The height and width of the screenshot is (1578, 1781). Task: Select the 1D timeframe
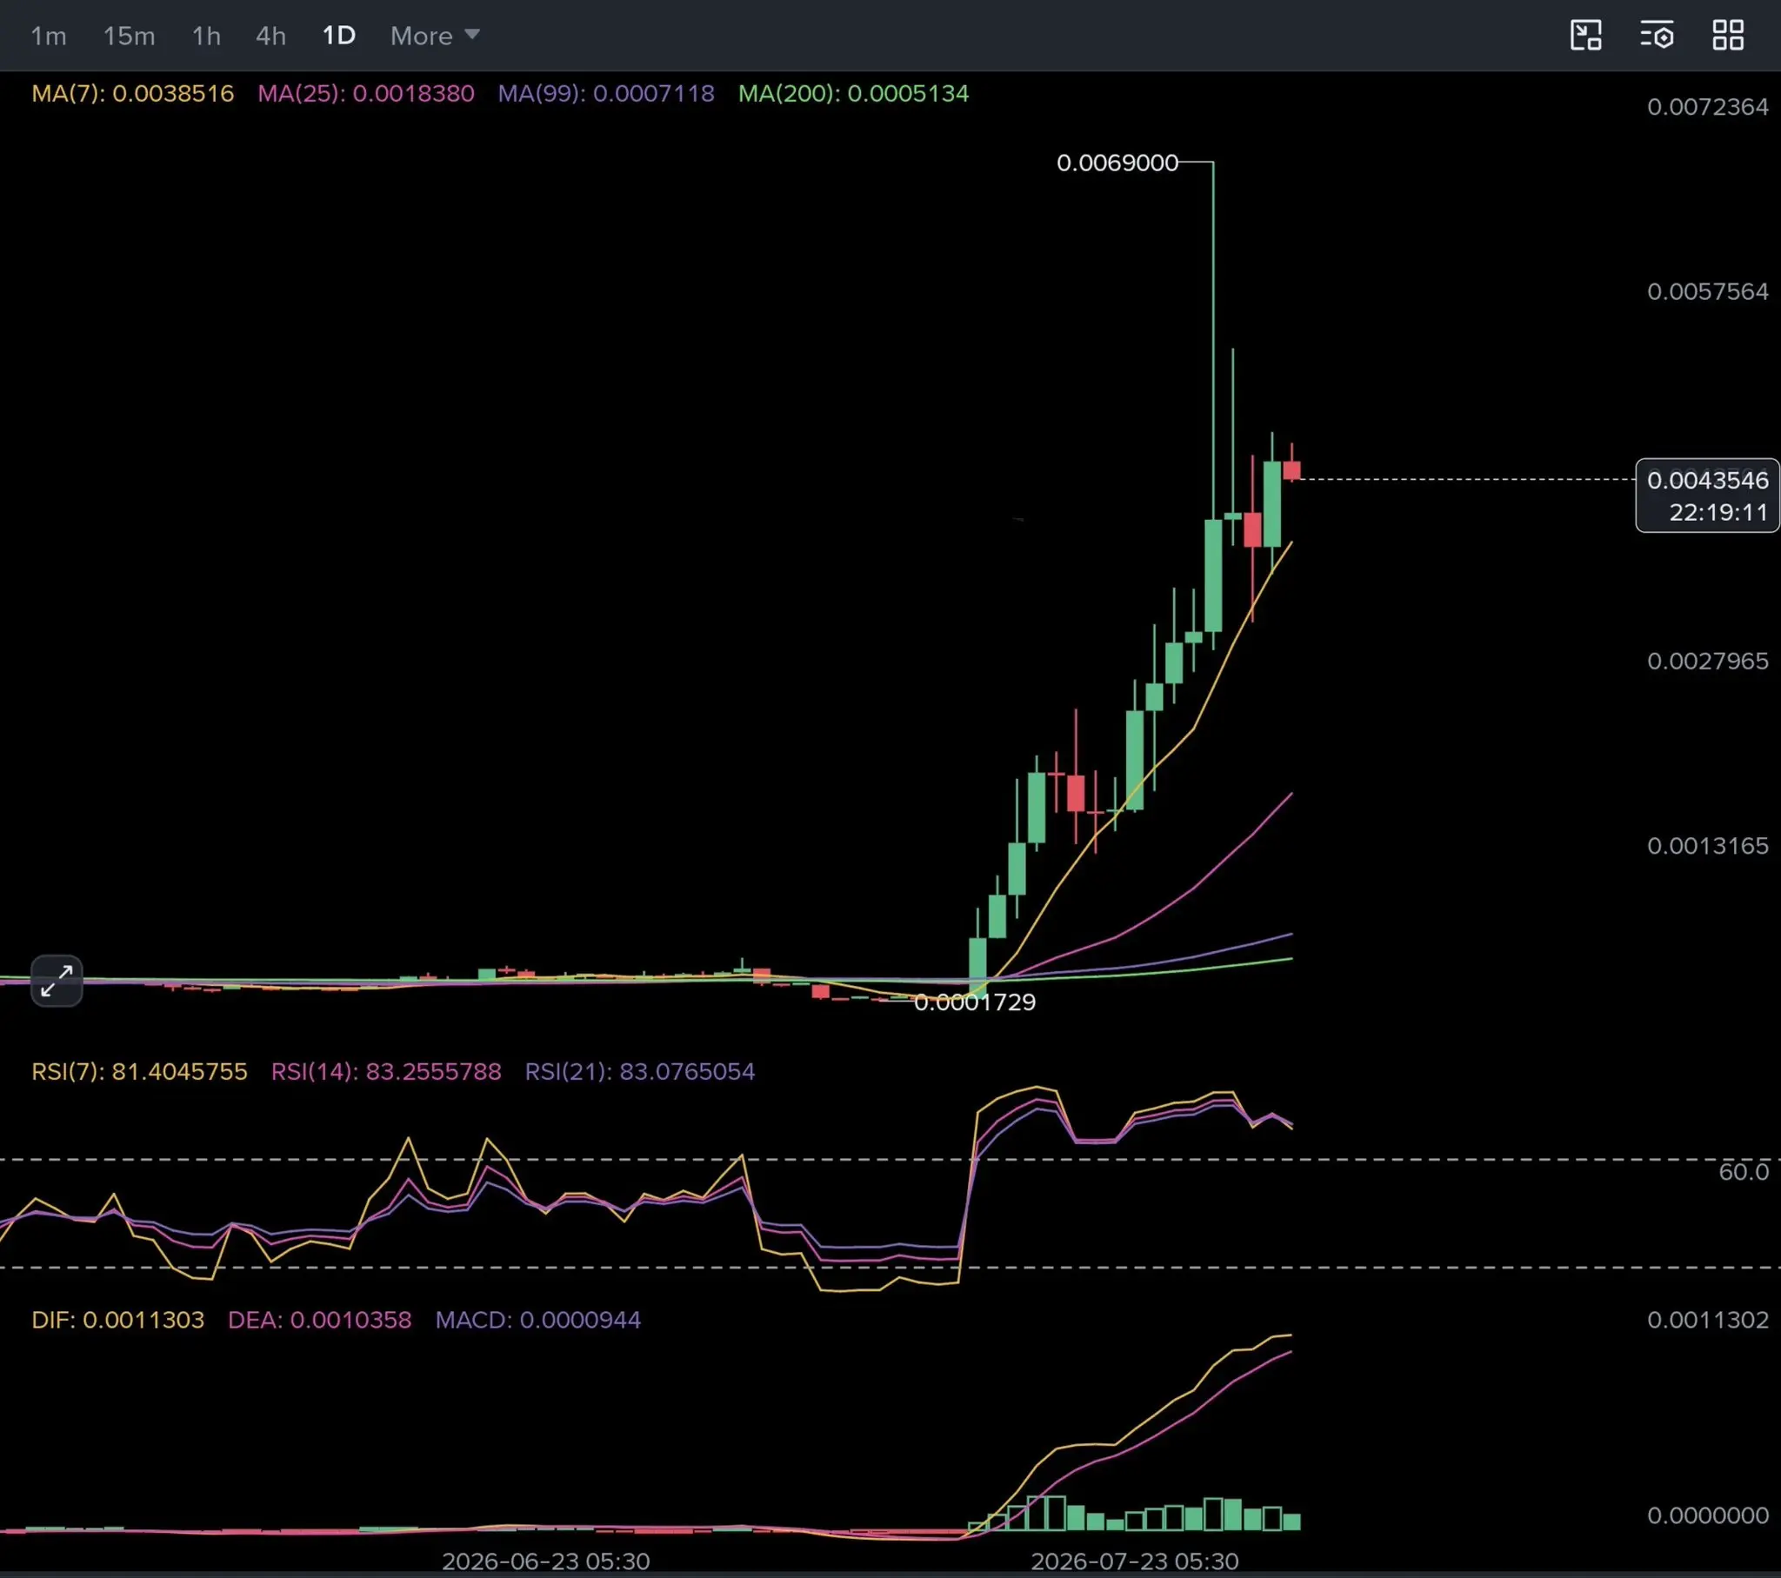pos(339,36)
